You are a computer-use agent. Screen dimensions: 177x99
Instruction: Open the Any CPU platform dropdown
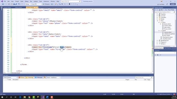coord(37,4)
